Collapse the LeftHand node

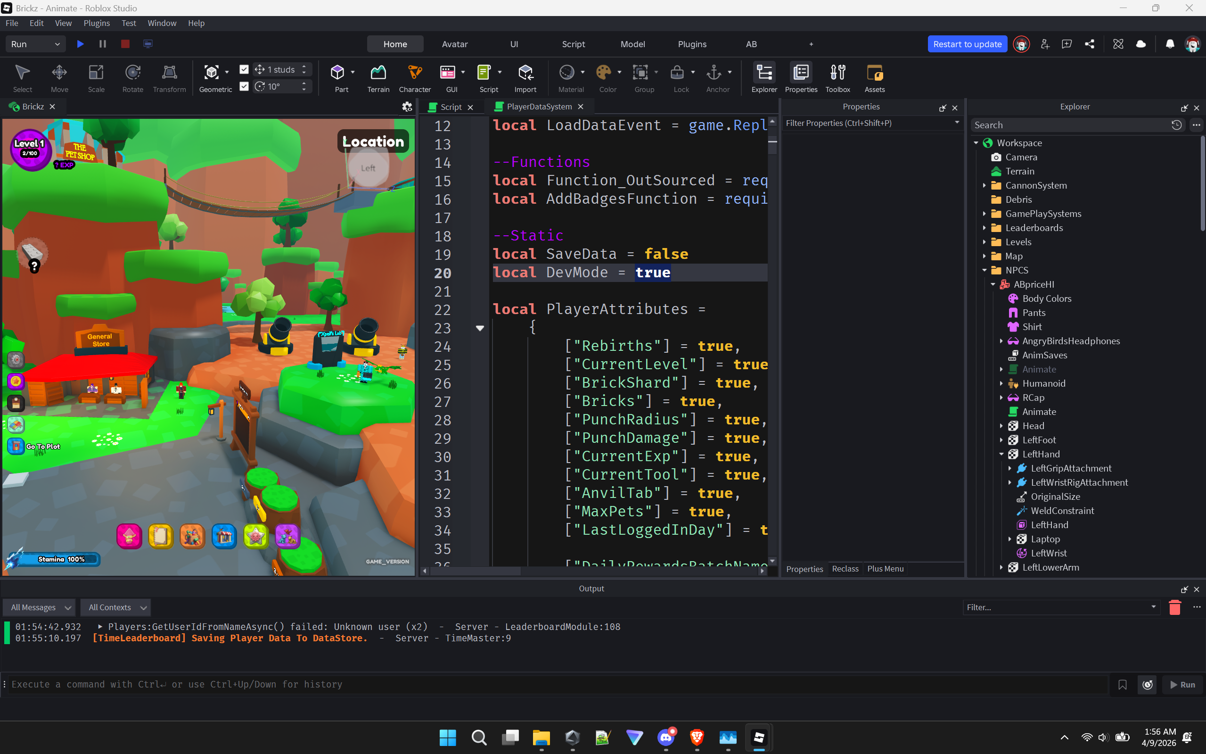(1001, 454)
